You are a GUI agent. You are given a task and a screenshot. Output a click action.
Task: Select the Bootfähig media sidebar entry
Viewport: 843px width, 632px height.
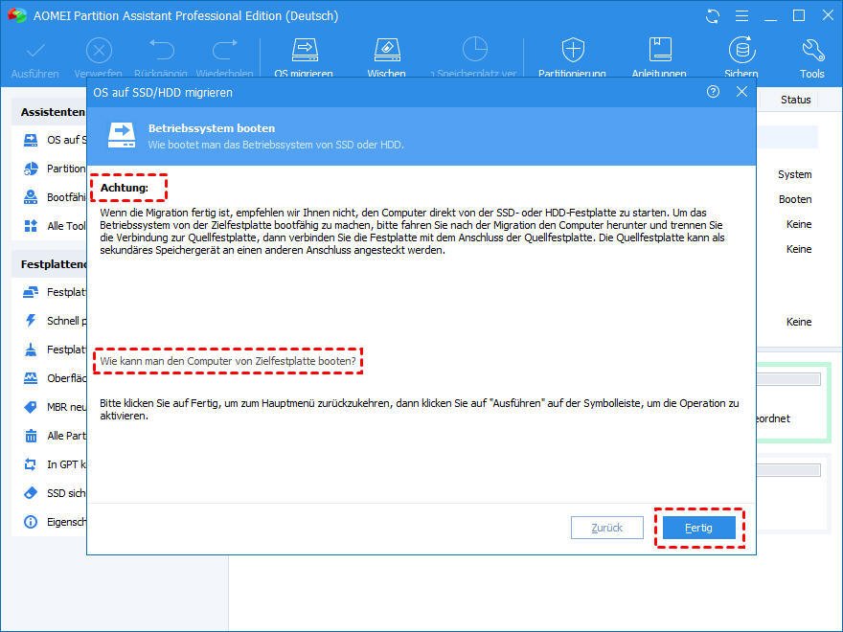pyautogui.click(x=54, y=197)
